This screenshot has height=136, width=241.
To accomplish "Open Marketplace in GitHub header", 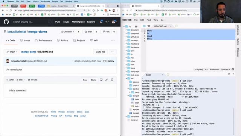I will pyautogui.click(x=78, y=22).
